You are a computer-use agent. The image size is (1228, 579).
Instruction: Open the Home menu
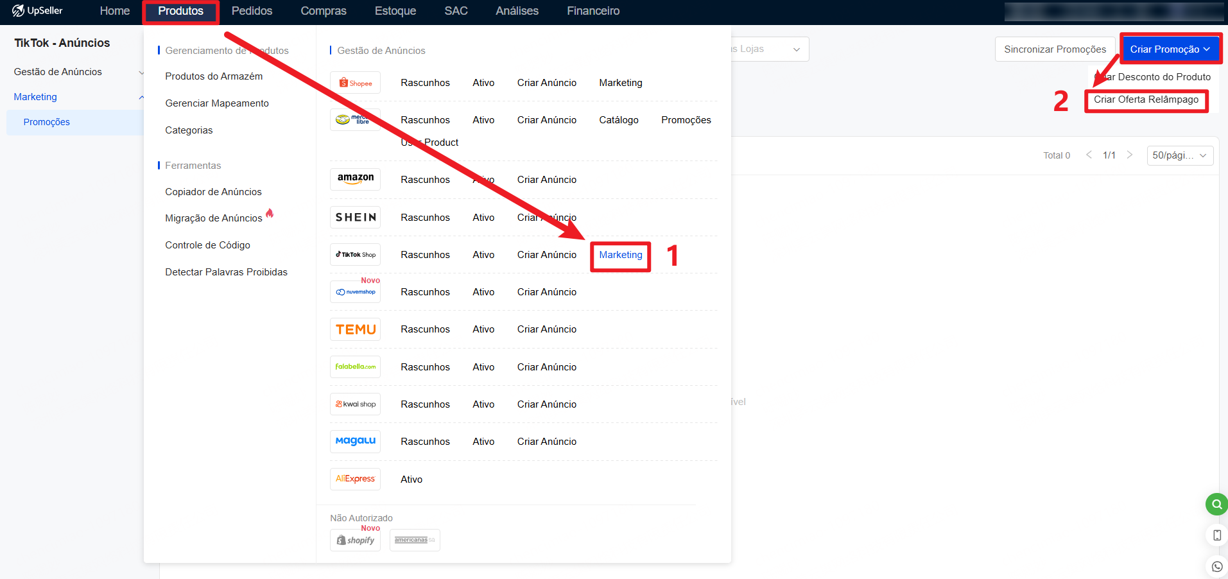tap(115, 11)
